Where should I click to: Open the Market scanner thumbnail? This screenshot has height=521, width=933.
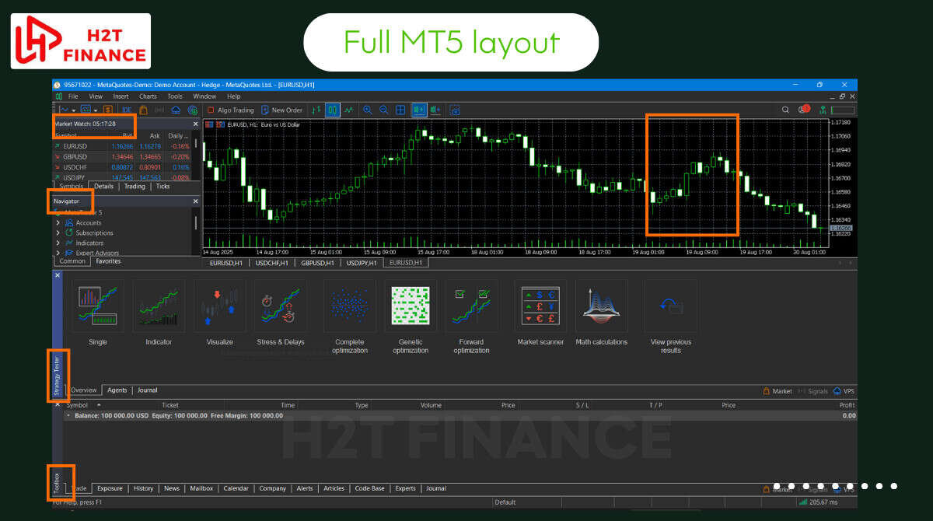540,305
